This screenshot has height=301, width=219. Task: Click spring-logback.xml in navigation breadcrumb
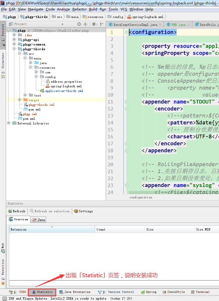(x=145, y=17)
